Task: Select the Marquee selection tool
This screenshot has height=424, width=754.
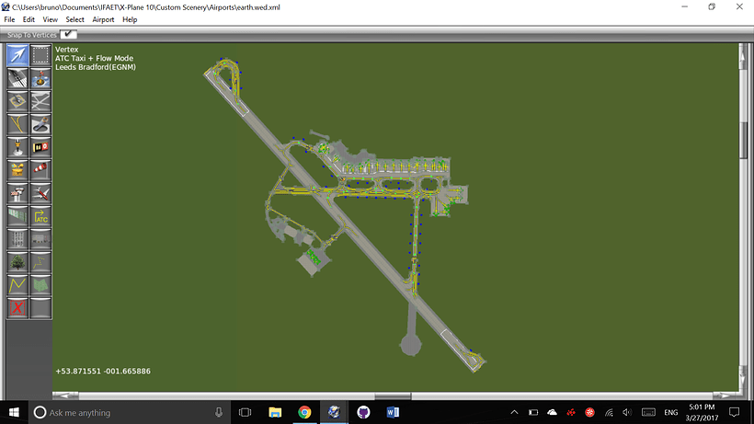Action: point(40,55)
